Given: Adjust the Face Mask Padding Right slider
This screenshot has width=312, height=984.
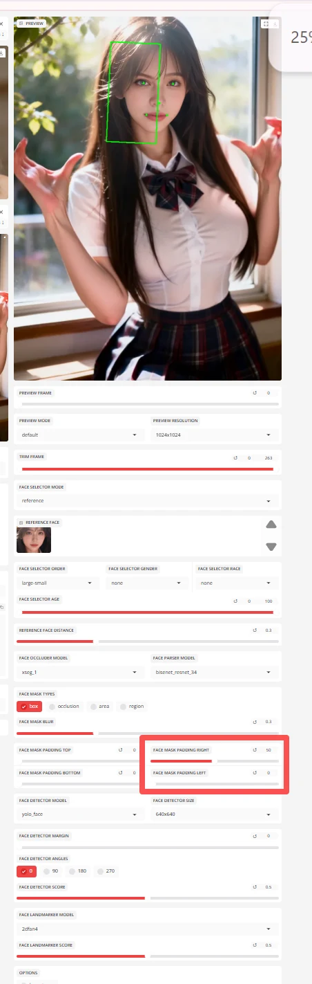Looking at the screenshot, I should [x=215, y=760].
